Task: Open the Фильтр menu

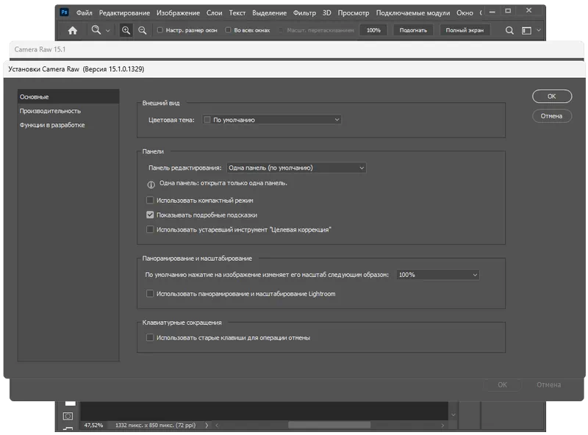Action: click(304, 12)
